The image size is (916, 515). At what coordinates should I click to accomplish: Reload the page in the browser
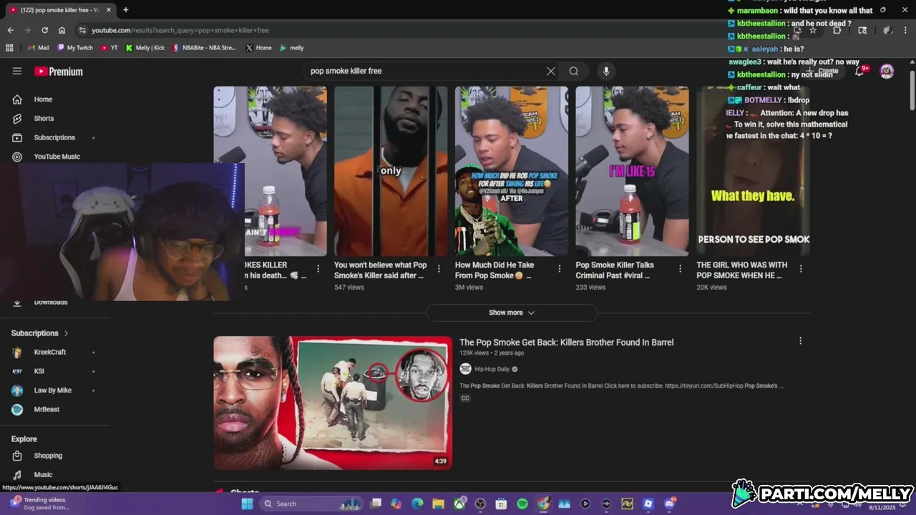pyautogui.click(x=44, y=30)
